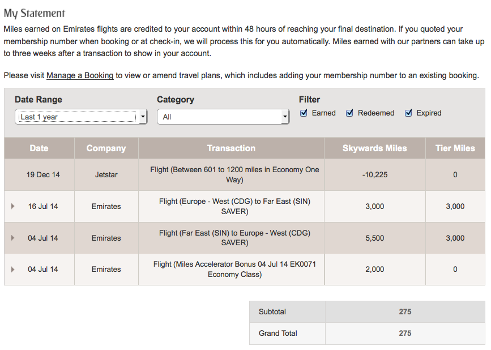
Task: Open the Manage a Booking link
Action: (x=80, y=75)
